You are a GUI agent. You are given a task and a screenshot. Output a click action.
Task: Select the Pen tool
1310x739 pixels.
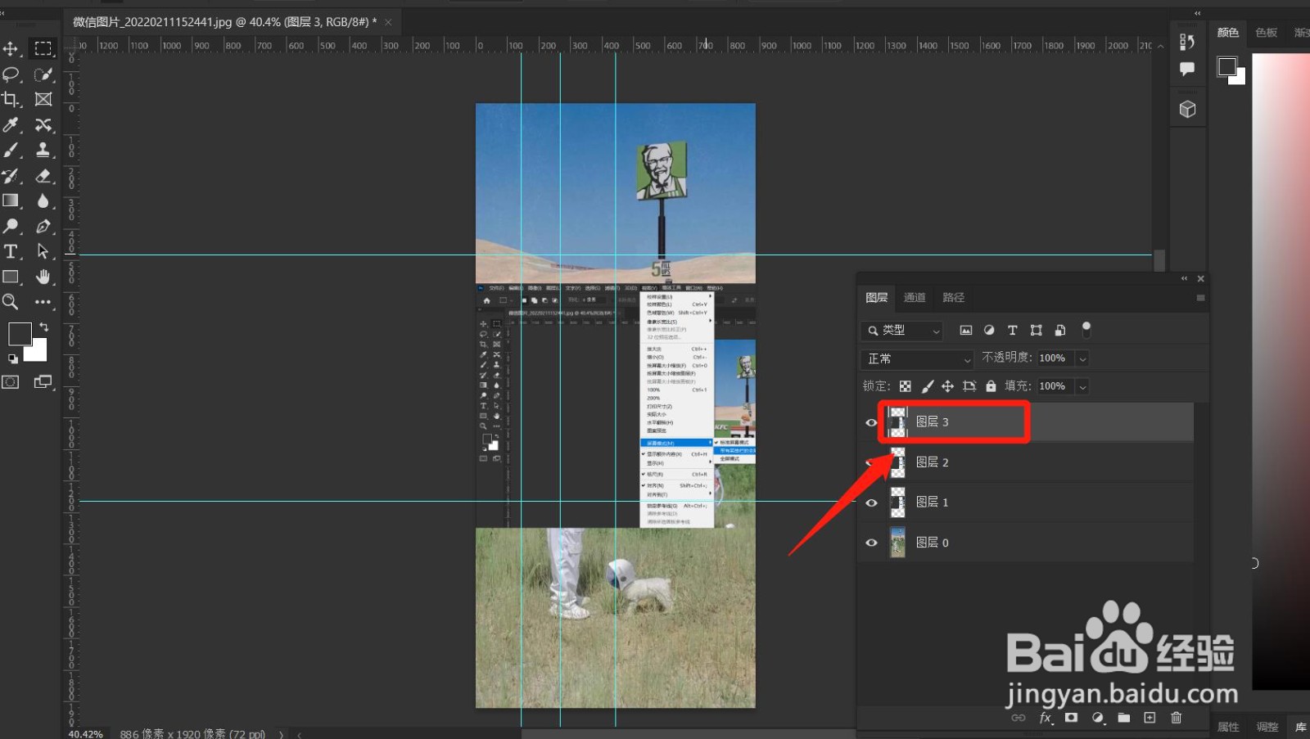tap(43, 227)
